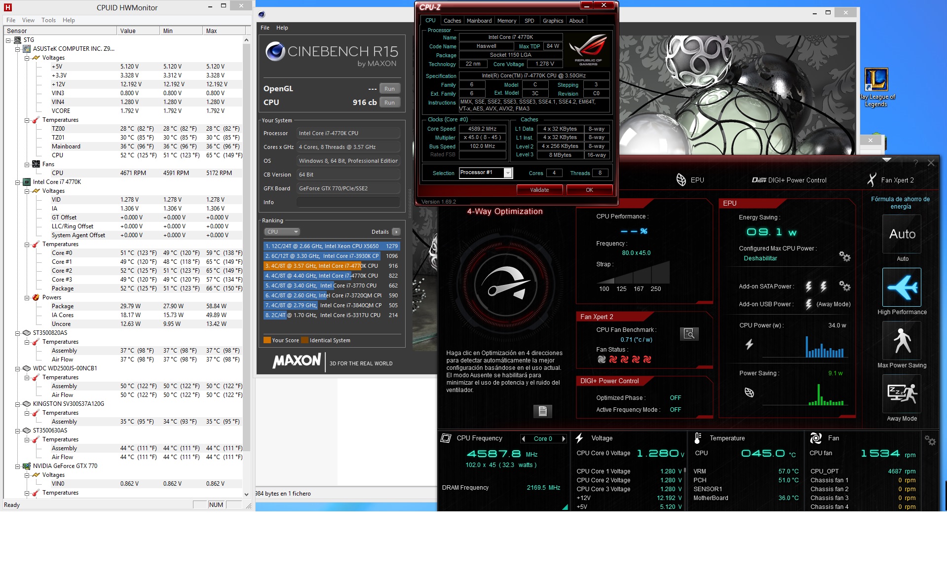The width and height of the screenshot is (947, 574).
Task: Run the Cinebench OpenGL benchmark
Action: 389,89
